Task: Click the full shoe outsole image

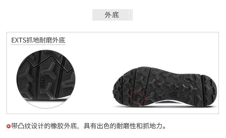Action: [165, 87]
